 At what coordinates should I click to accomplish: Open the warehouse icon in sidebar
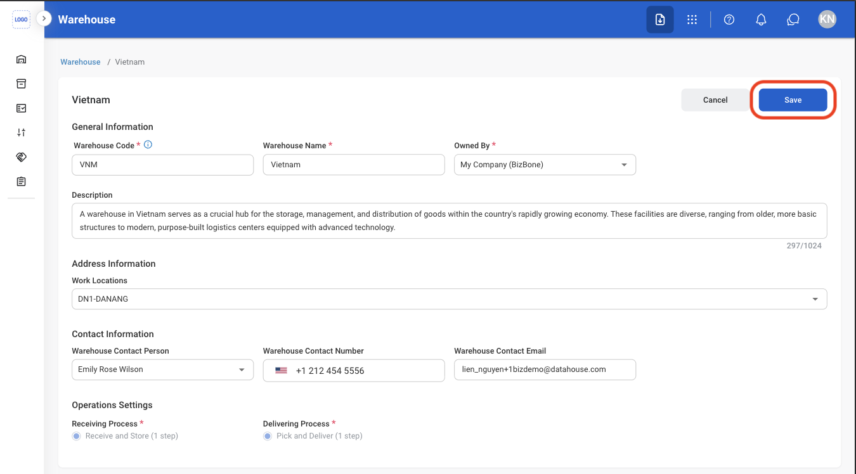pos(21,60)
